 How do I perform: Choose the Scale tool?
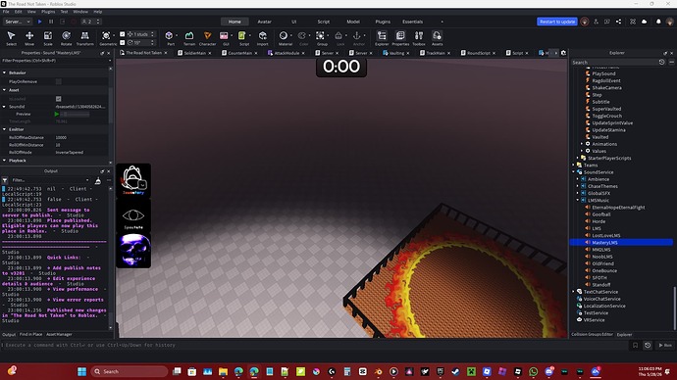pyautogui.click(x=48, y=38)
